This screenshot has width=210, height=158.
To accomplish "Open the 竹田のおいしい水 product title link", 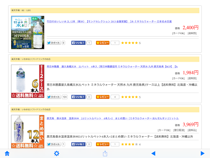I will tap(109, 21).
